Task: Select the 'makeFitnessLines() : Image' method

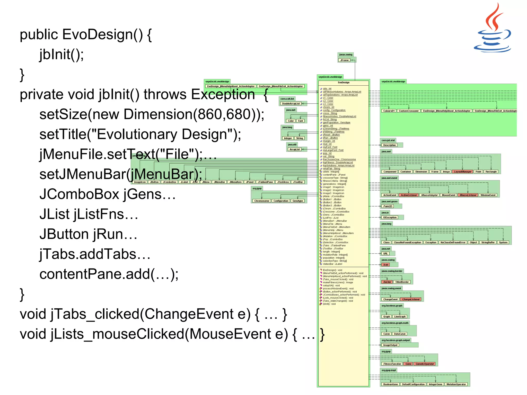Action: tap(338, 282)
